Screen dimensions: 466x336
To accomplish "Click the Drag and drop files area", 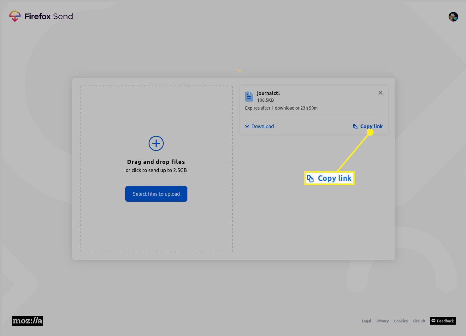I will pos(156,169).
